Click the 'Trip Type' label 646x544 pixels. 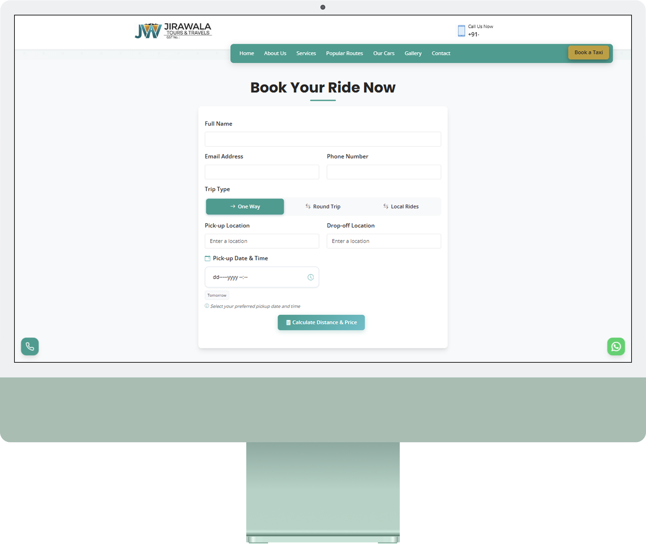pyautogui.click(x=217, y=189)
